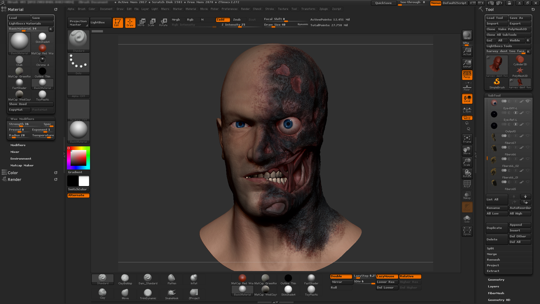
Task: Expand the Modifiers section
Action: [x=18, y=145]
